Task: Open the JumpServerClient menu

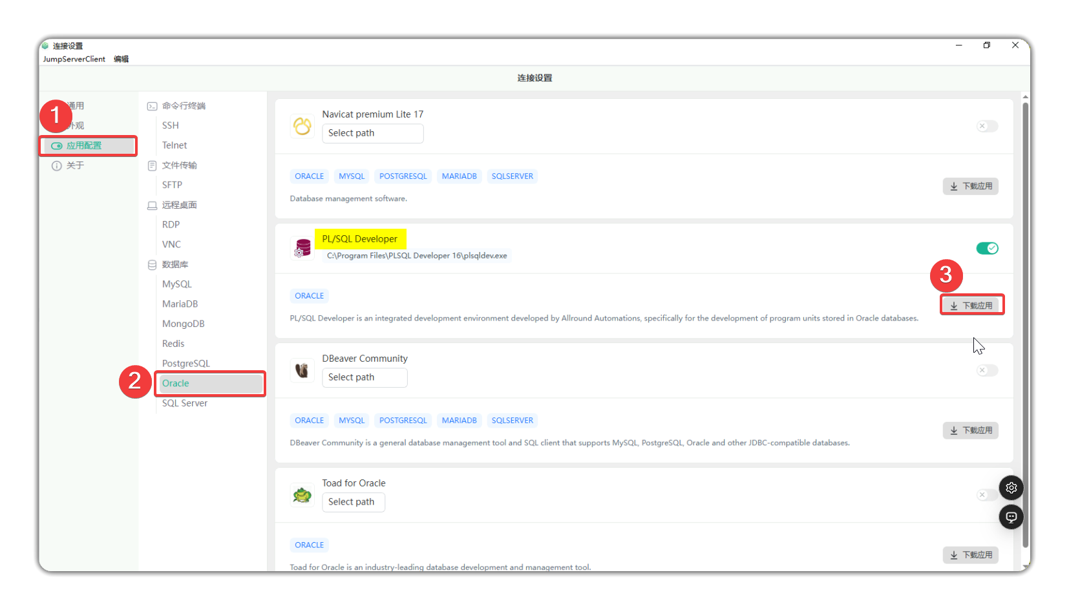Action: [74, 59]
